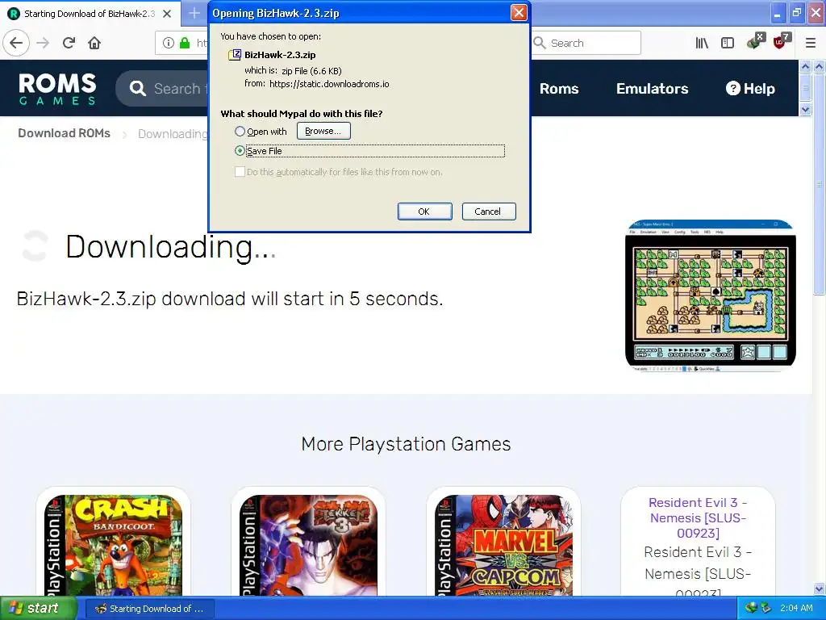Check Do this automatically for files option

[240, 172]
